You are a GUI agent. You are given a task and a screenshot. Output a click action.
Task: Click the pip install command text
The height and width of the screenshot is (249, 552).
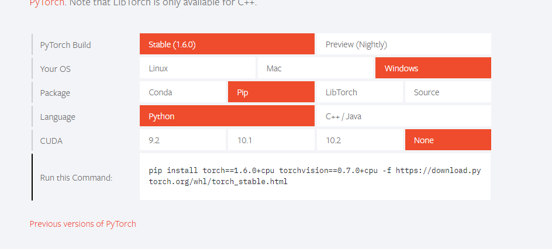point(315,176)
